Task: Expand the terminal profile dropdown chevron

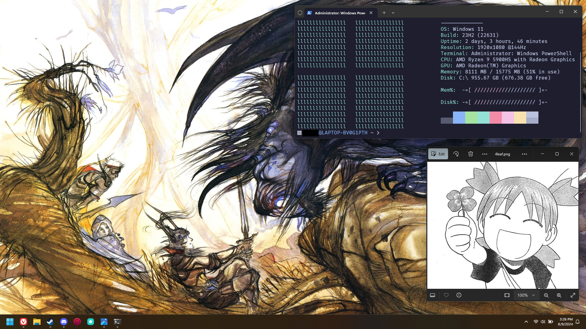Action: click(x=393, y=13)
